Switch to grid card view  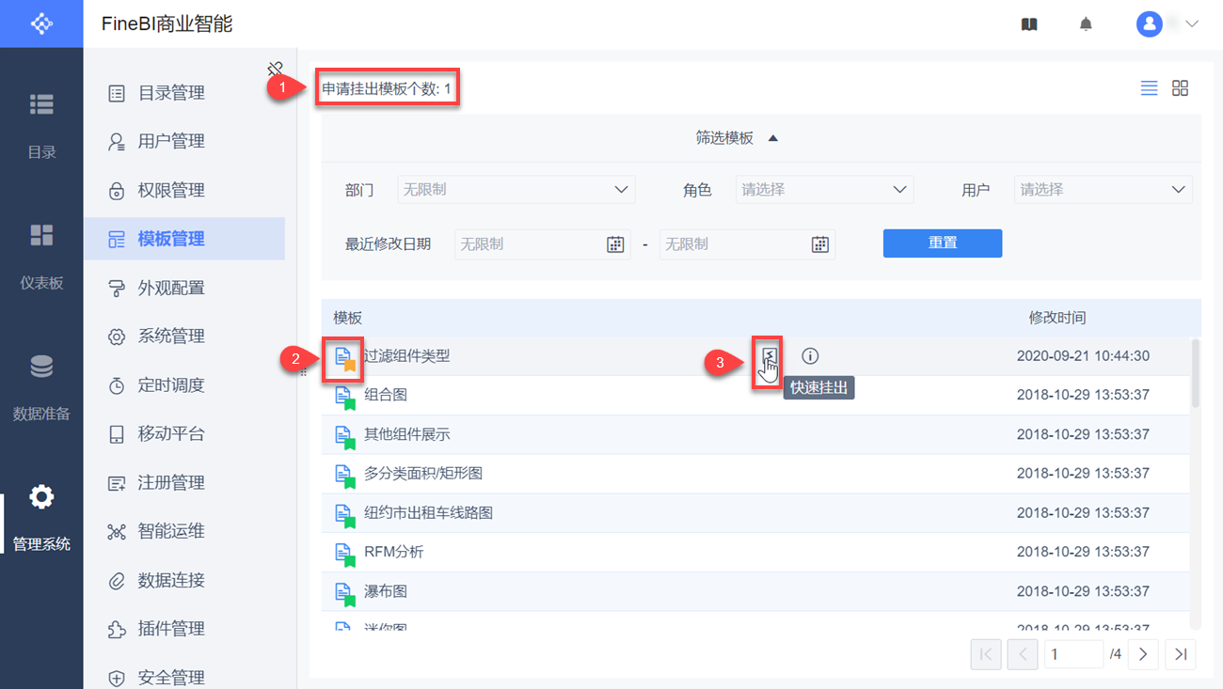(1180, 88)
